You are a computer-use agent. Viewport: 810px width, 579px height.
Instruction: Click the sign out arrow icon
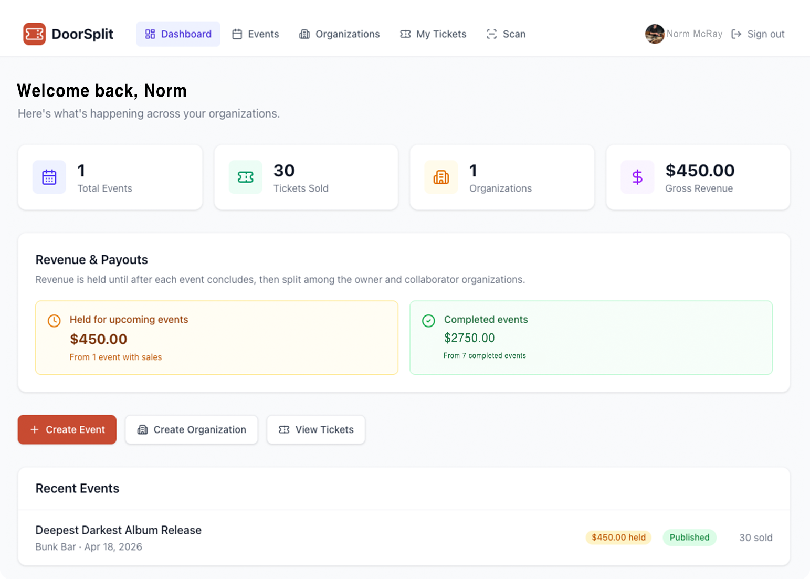pos(737,34)
